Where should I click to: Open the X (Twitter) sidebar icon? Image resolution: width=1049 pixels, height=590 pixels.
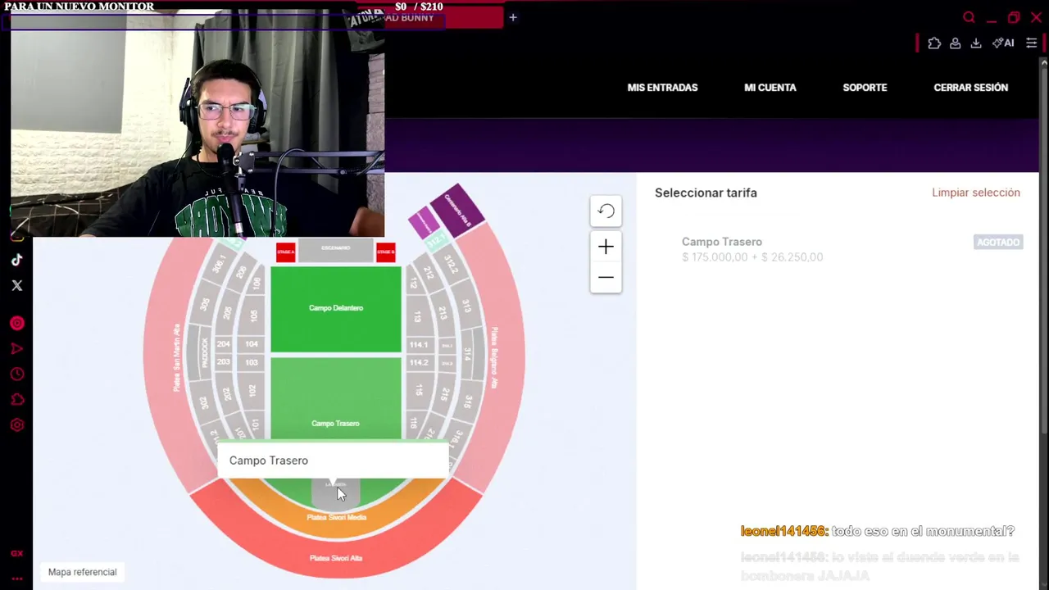(x=17, y=286)
